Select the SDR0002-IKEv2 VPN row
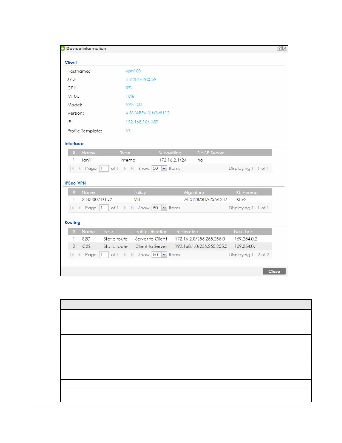Viewport: 342px width, 443px height. (170, 199)
